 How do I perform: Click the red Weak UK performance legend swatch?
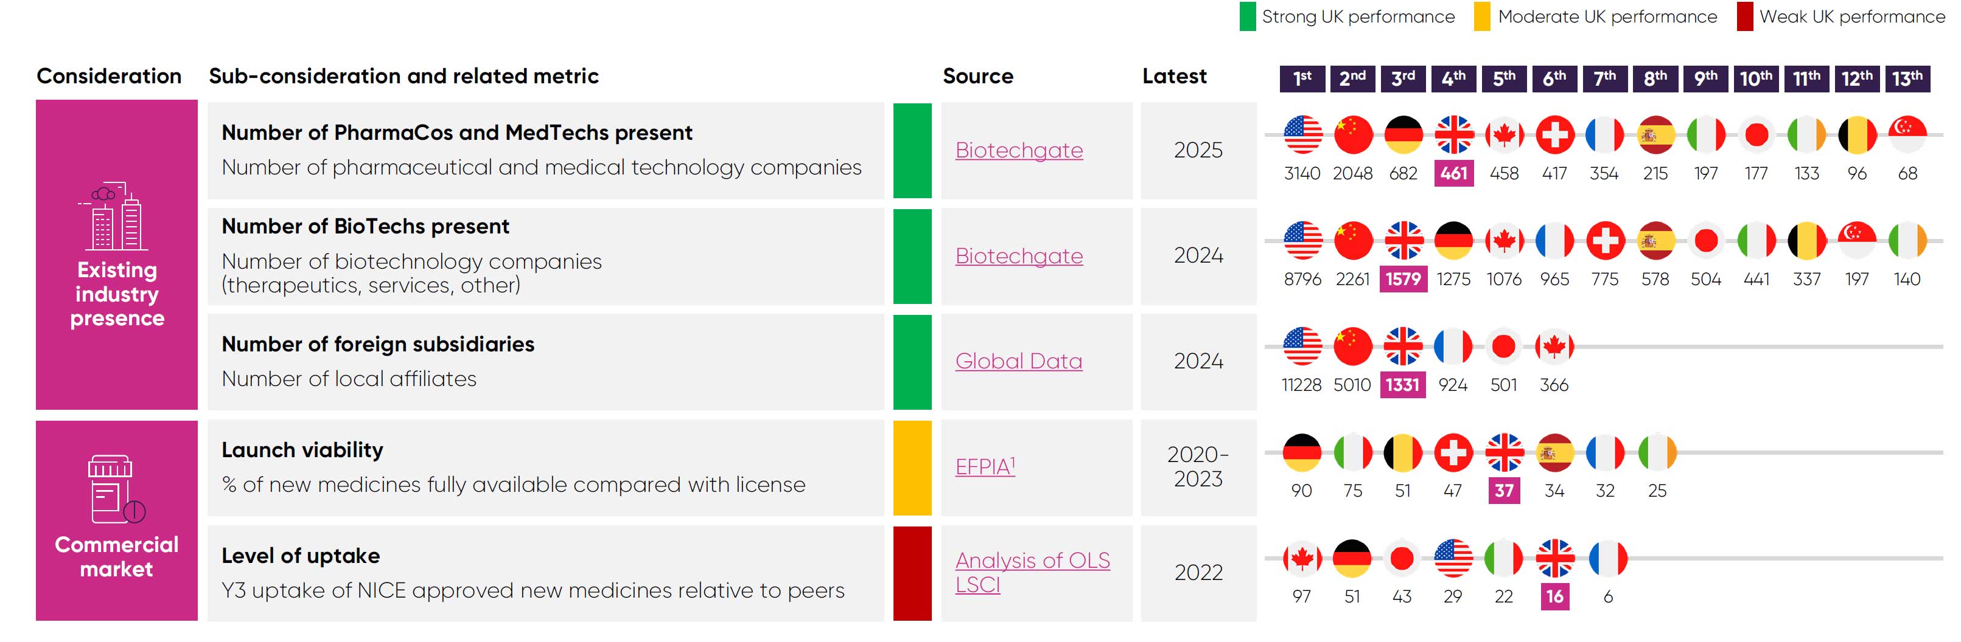point(1745,17)
